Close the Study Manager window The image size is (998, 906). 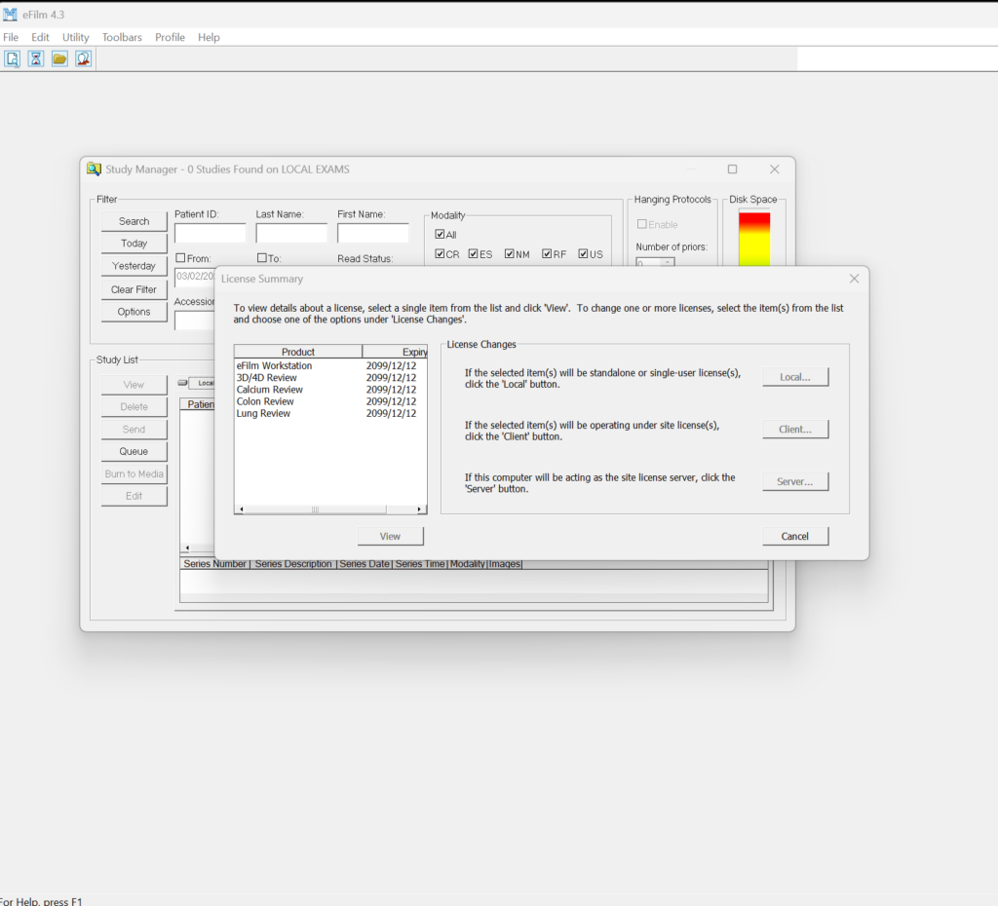(775, 170)
